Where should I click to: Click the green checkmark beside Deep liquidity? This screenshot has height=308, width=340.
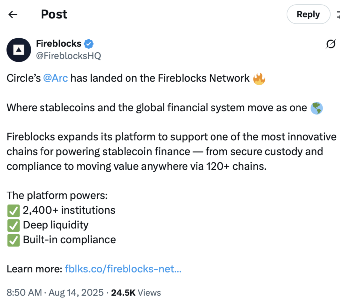point(13,225)
